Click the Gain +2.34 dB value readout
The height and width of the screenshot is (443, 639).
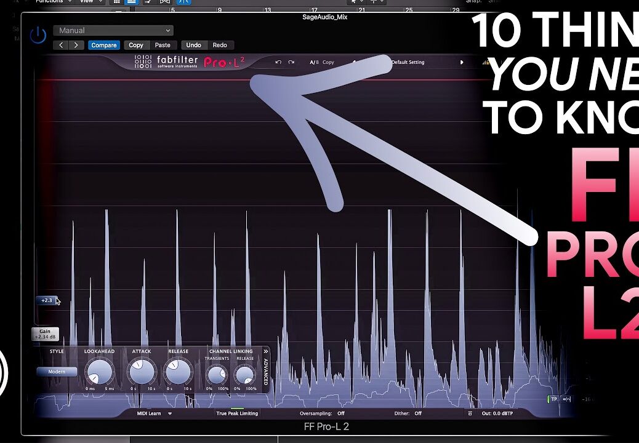click(45, 334)
